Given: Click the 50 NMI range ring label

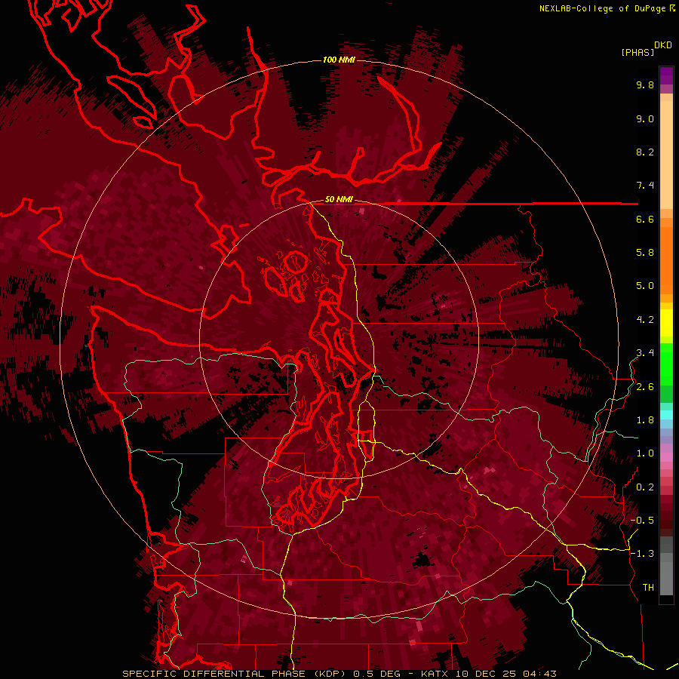Looking at the screenshot, I should (x=339, y=199).
